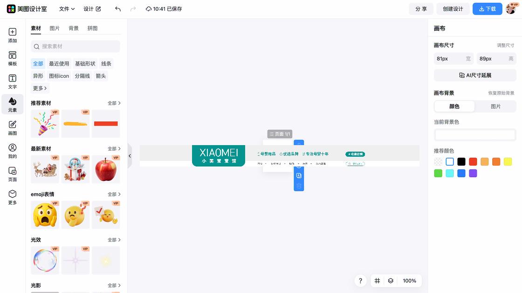Screen dimensions: 522x293
Task: Click the help question mark button
Action: pos(360,281)
